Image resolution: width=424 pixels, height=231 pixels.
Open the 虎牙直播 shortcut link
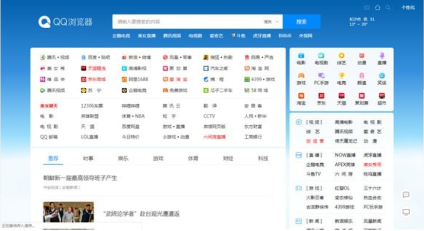(x=262, y=36)
